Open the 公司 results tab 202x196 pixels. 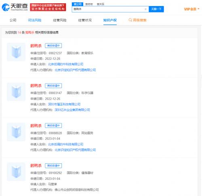pyautogui.click(x=13, y=20)
